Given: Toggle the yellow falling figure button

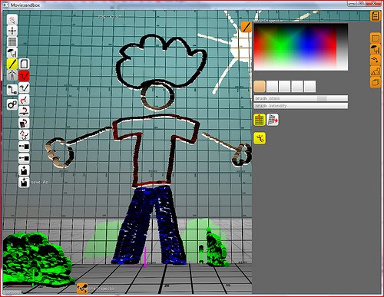Looking at the screenshot, I should [260, 138].
